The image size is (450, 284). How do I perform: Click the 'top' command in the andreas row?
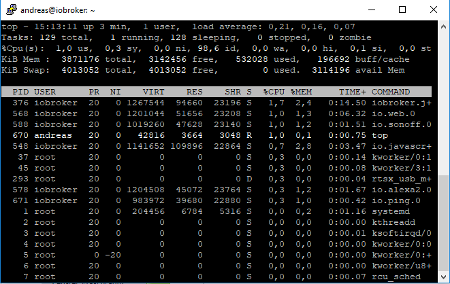pos(380,135)
